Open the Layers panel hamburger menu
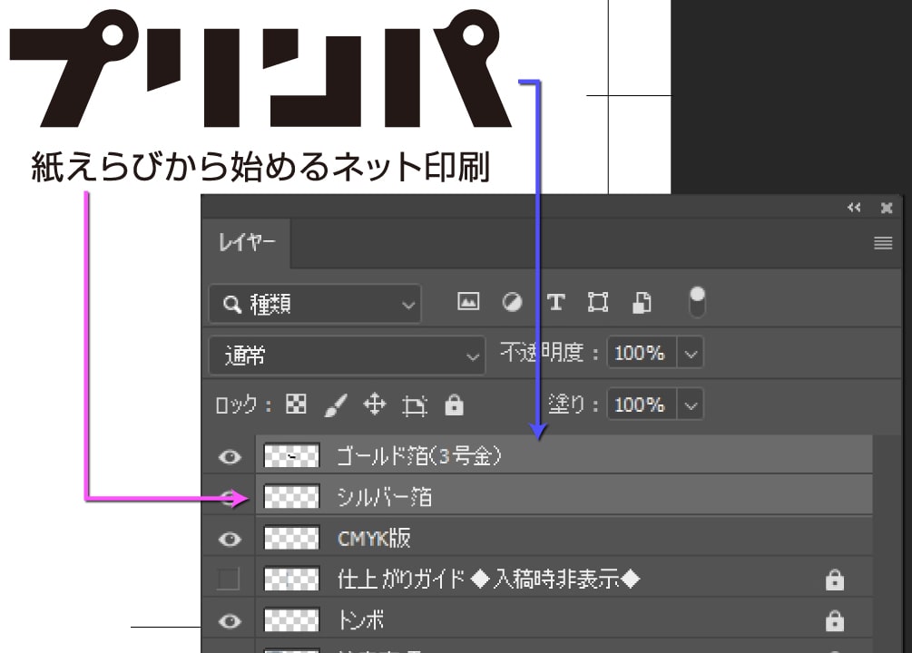This screenshot has width=912, height=653. (883, 244)
